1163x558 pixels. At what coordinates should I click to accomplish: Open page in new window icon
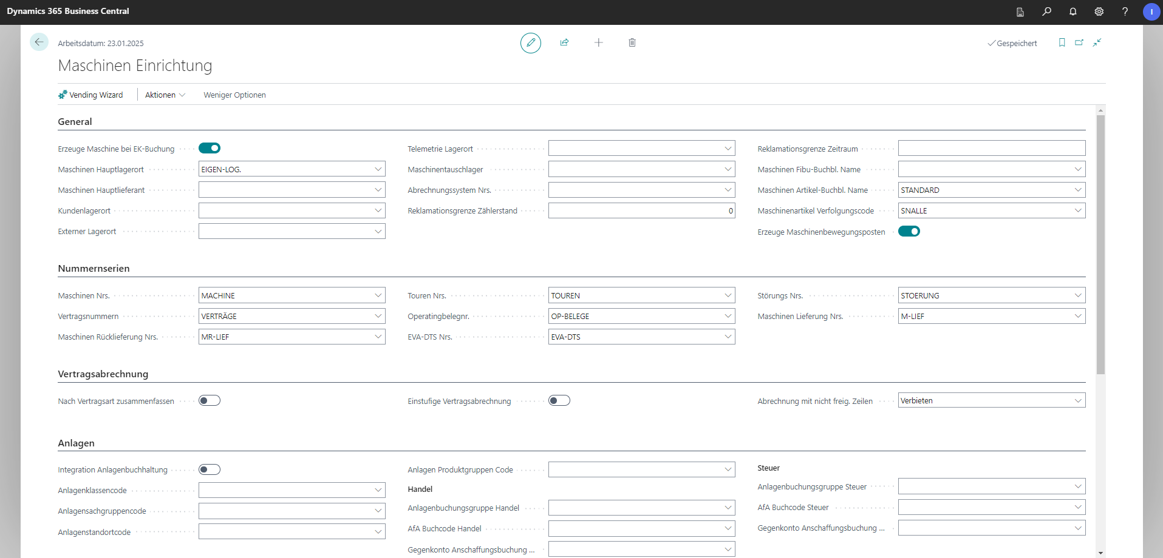1079,42
